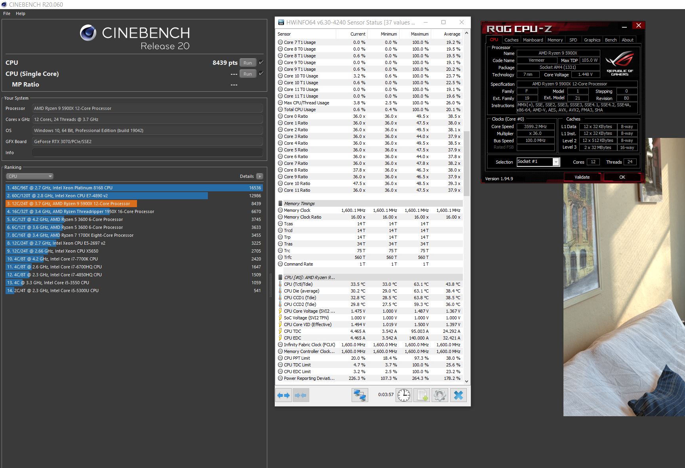The width and height of the screenshot is (685, 468).
Task: Toggle the CPU (Single Core) test checkbox
Action: pyautogui.click(x=261, y=74)
